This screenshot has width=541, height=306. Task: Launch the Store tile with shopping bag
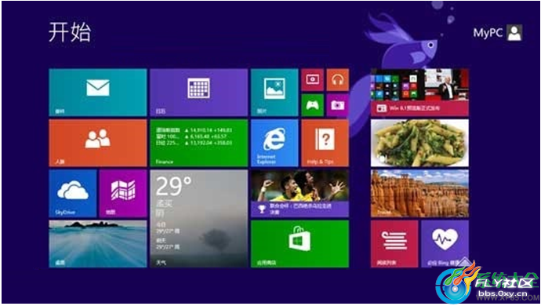pyautogui.click(x=300, y=244)
